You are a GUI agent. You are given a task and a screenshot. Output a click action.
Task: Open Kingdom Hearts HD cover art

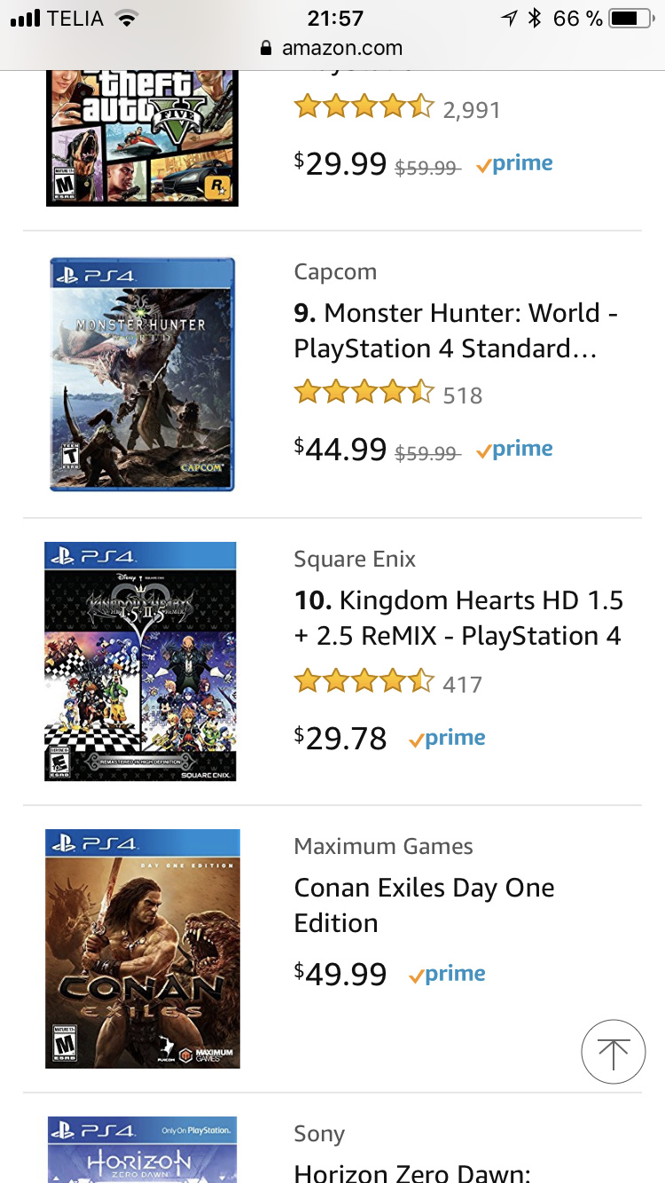(140, 662)
